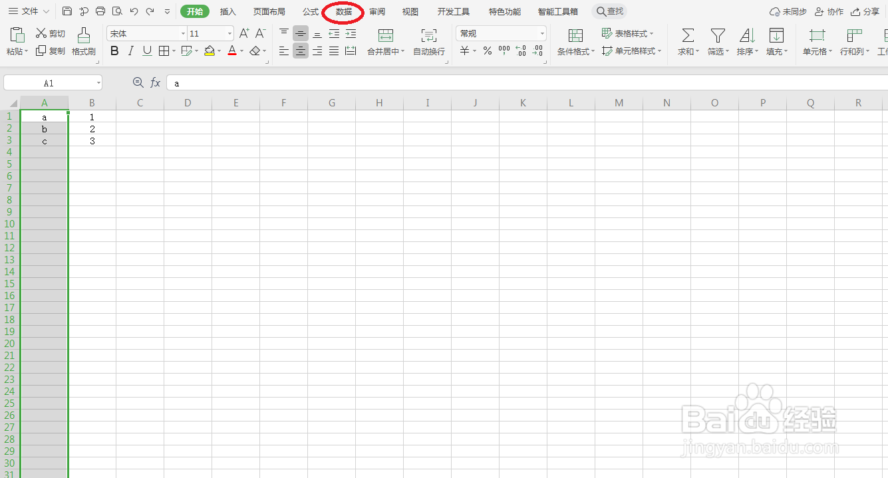Screen dimensions: 888x478
Task: Open Cell Style (单元格样式) dropdown
Action: 631,51
